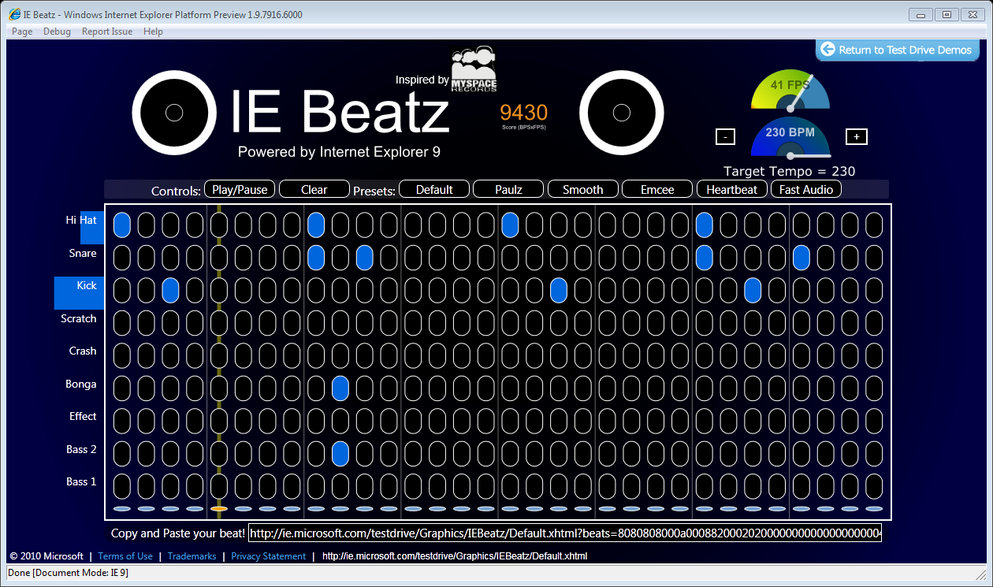This screenshot has width=993, height=587.
Task: Click the IE logo in the title bar
Action: (x=14, y=15)
